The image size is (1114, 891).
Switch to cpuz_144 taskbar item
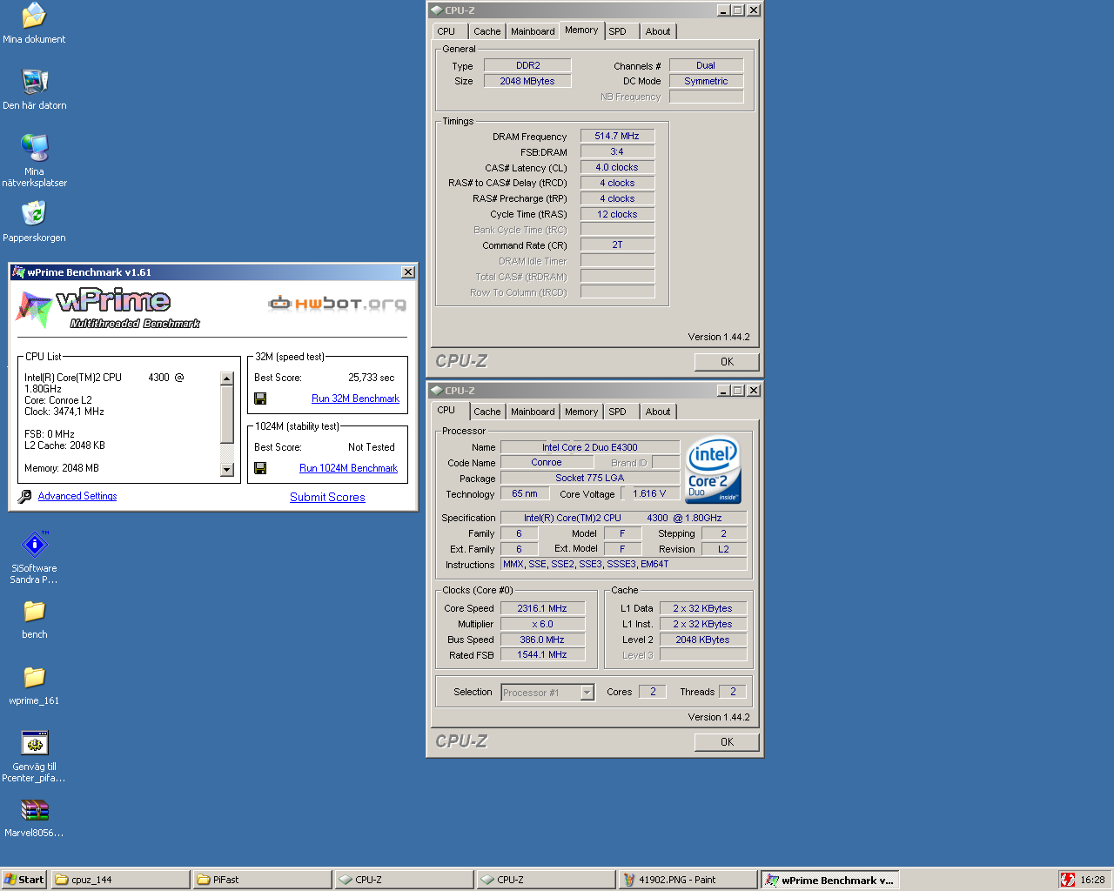(x=120, y=880)
